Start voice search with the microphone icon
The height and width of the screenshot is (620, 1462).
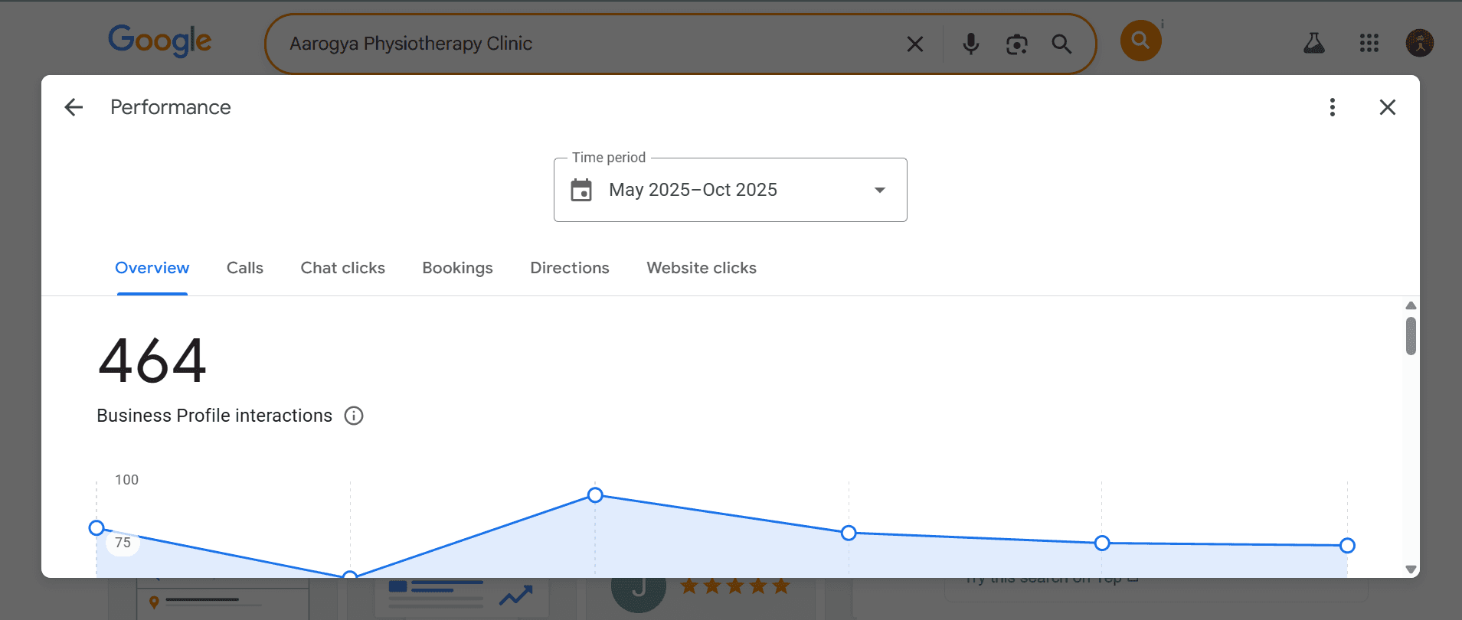[971, 44]
